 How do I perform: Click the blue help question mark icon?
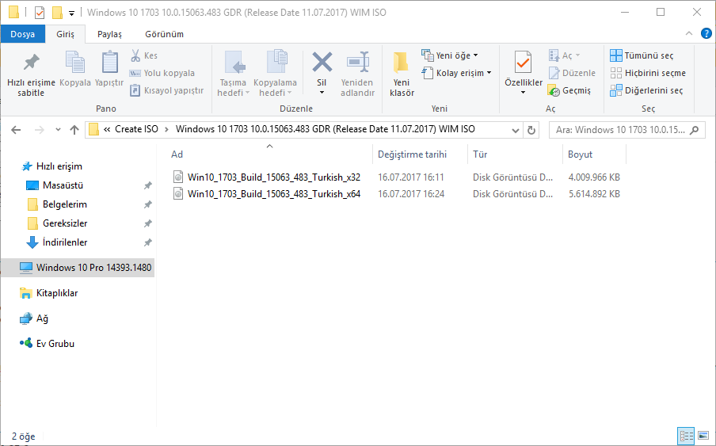click(706, 33)
